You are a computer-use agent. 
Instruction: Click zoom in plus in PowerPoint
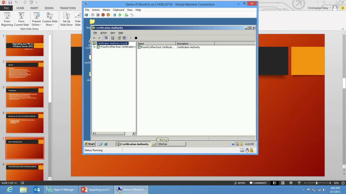330,183
